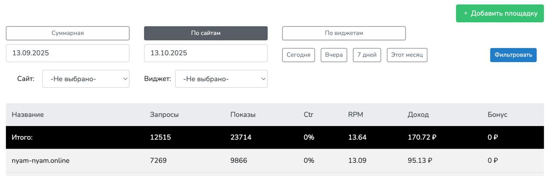Open the nyam-nyam.online site row

pos(41,161)
